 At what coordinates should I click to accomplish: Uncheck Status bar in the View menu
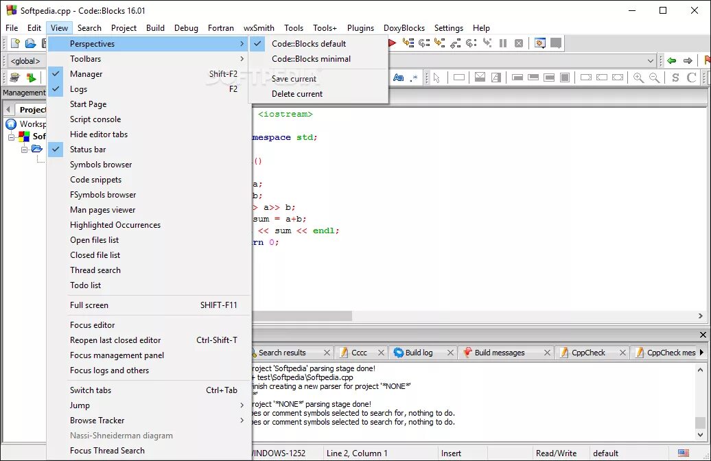click(x=149, y=149)
